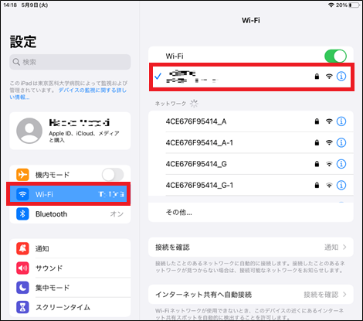363x321 pixels.
Task: Click the オン status next to Bluetooth
Action: pyautogui.click(x=117, y=213)
